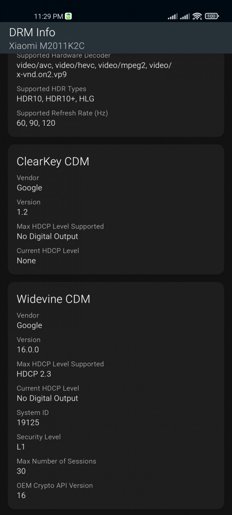This screenshot has height=515, width=232.
Task: Tap Max Number of Sessions value 30
Action: point(21,471)
